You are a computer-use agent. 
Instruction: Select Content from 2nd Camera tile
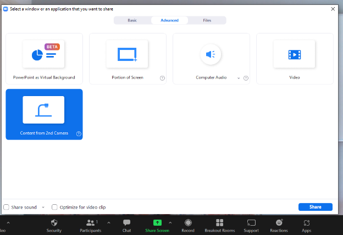(44, 114)
